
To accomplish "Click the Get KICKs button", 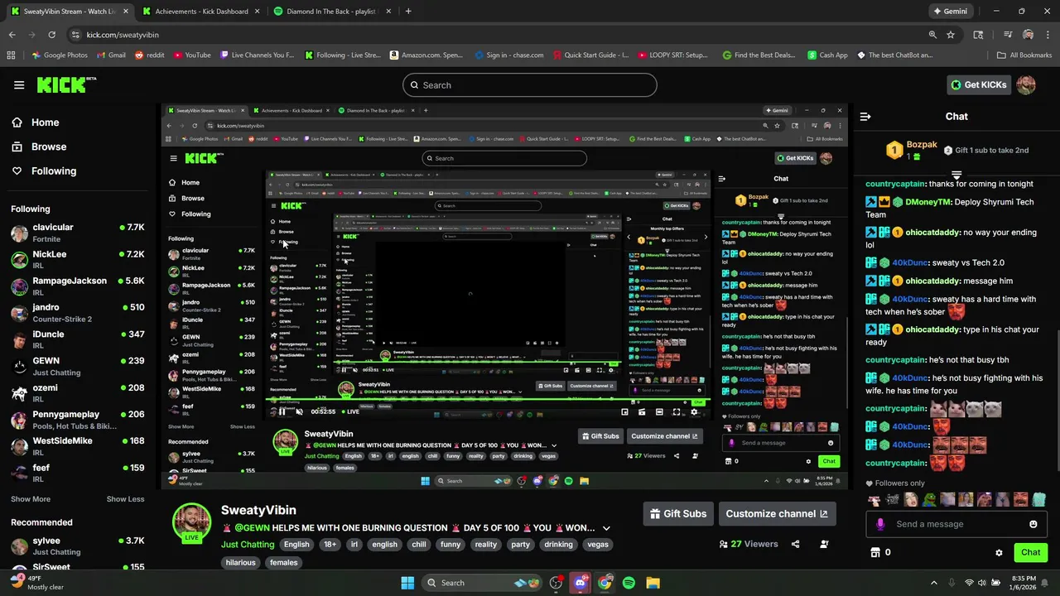I will (979, 84).
